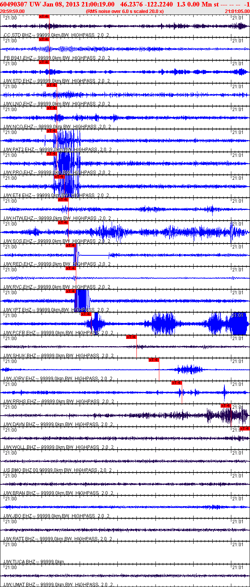Select the UW.RED EHZ station label
Image resolution: width=250 pixels, height=587 pixels.
click(x=18, y=264)
